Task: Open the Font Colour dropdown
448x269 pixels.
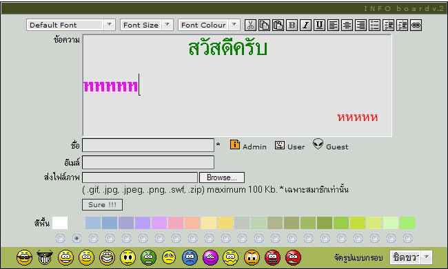Action: [x=209, y=25]
